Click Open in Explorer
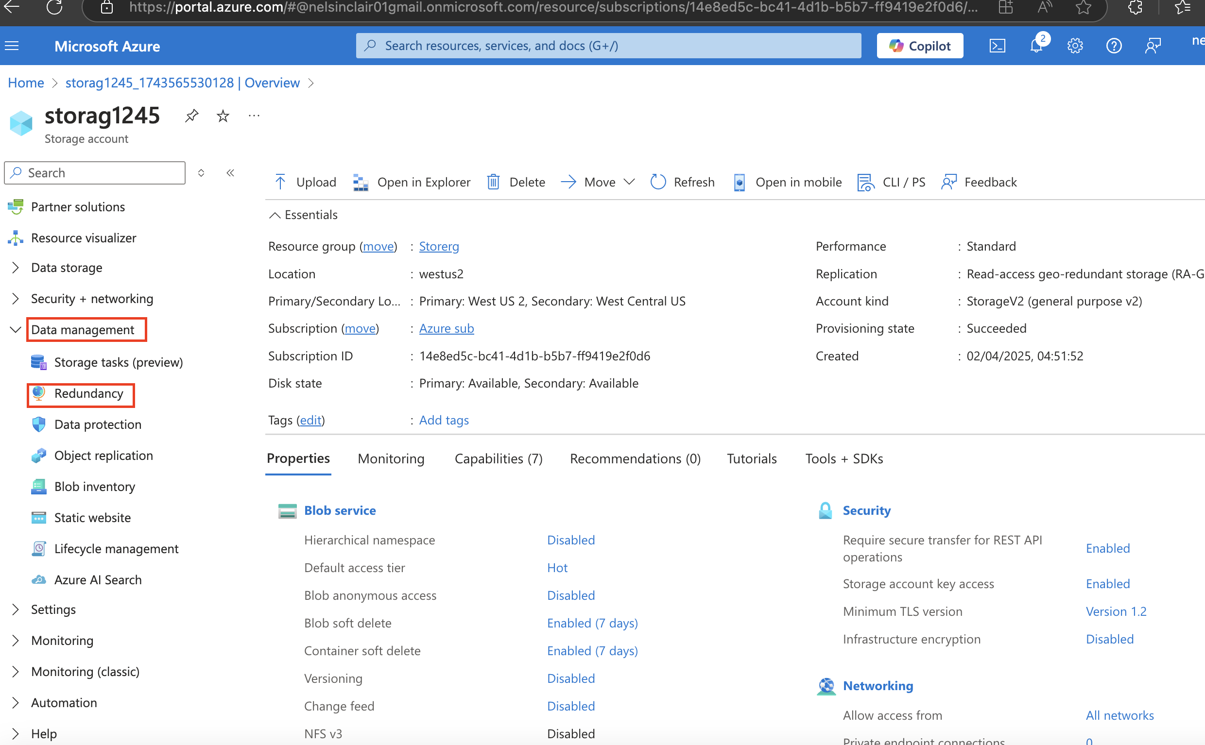 point(412,182)
